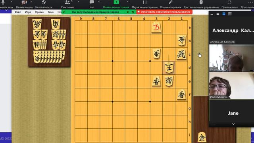Screen dimensions: 254x143
Task: Open the Тема menu
Action: click(x=50, y=12)
